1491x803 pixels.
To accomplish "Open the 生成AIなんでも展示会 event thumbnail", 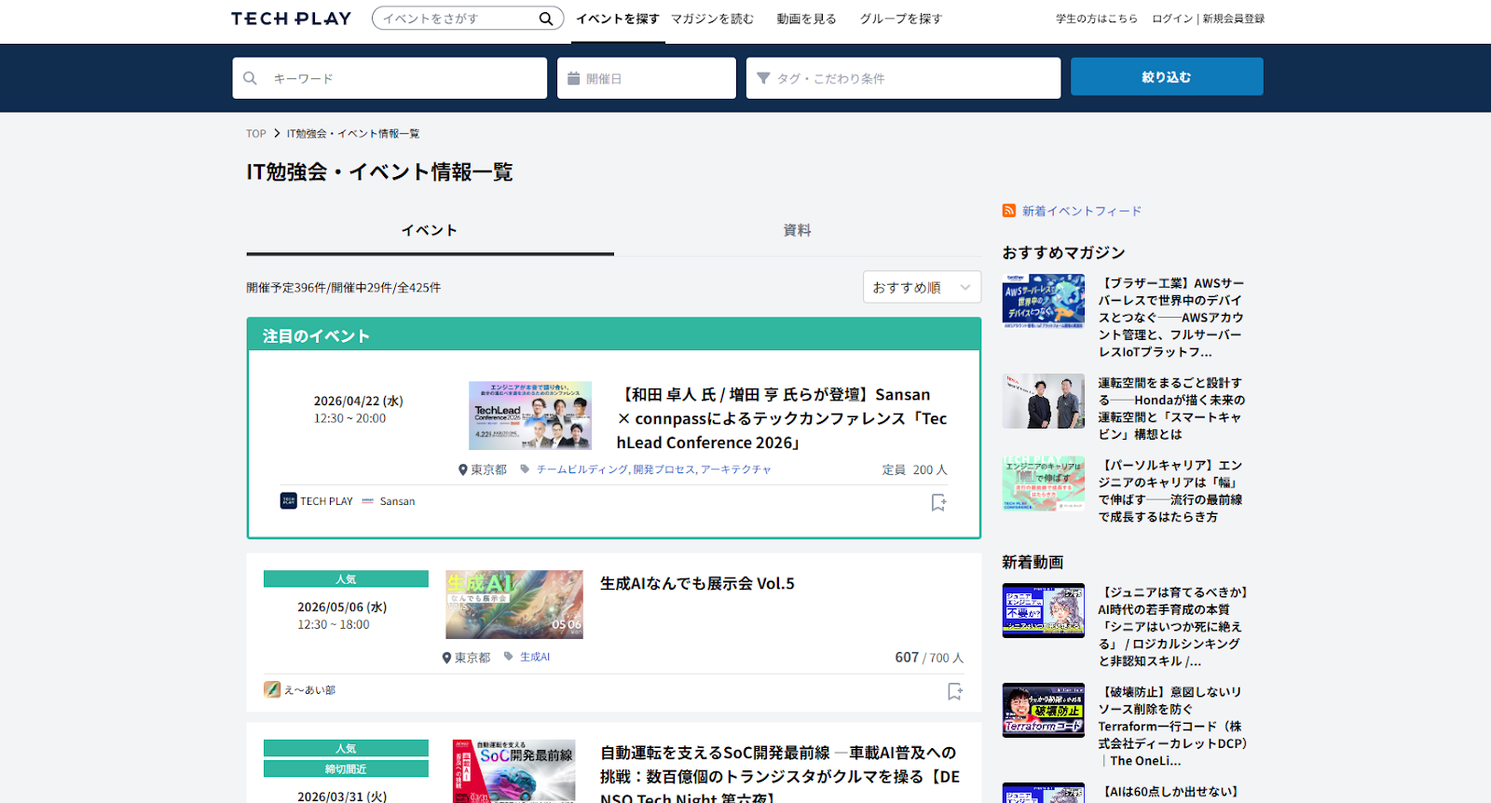I will 514,604.
